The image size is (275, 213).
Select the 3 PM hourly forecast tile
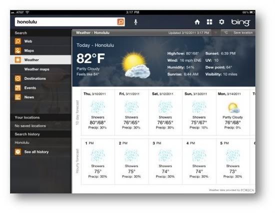point(165,161)
